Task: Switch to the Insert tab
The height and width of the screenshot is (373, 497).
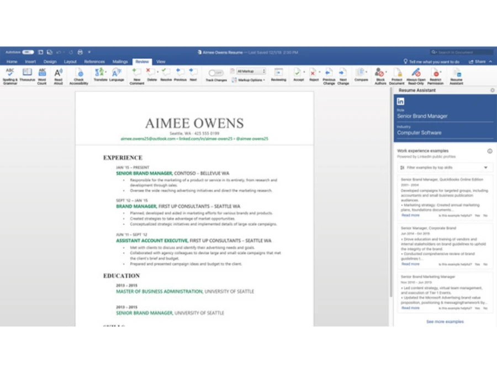Action: 30,61
